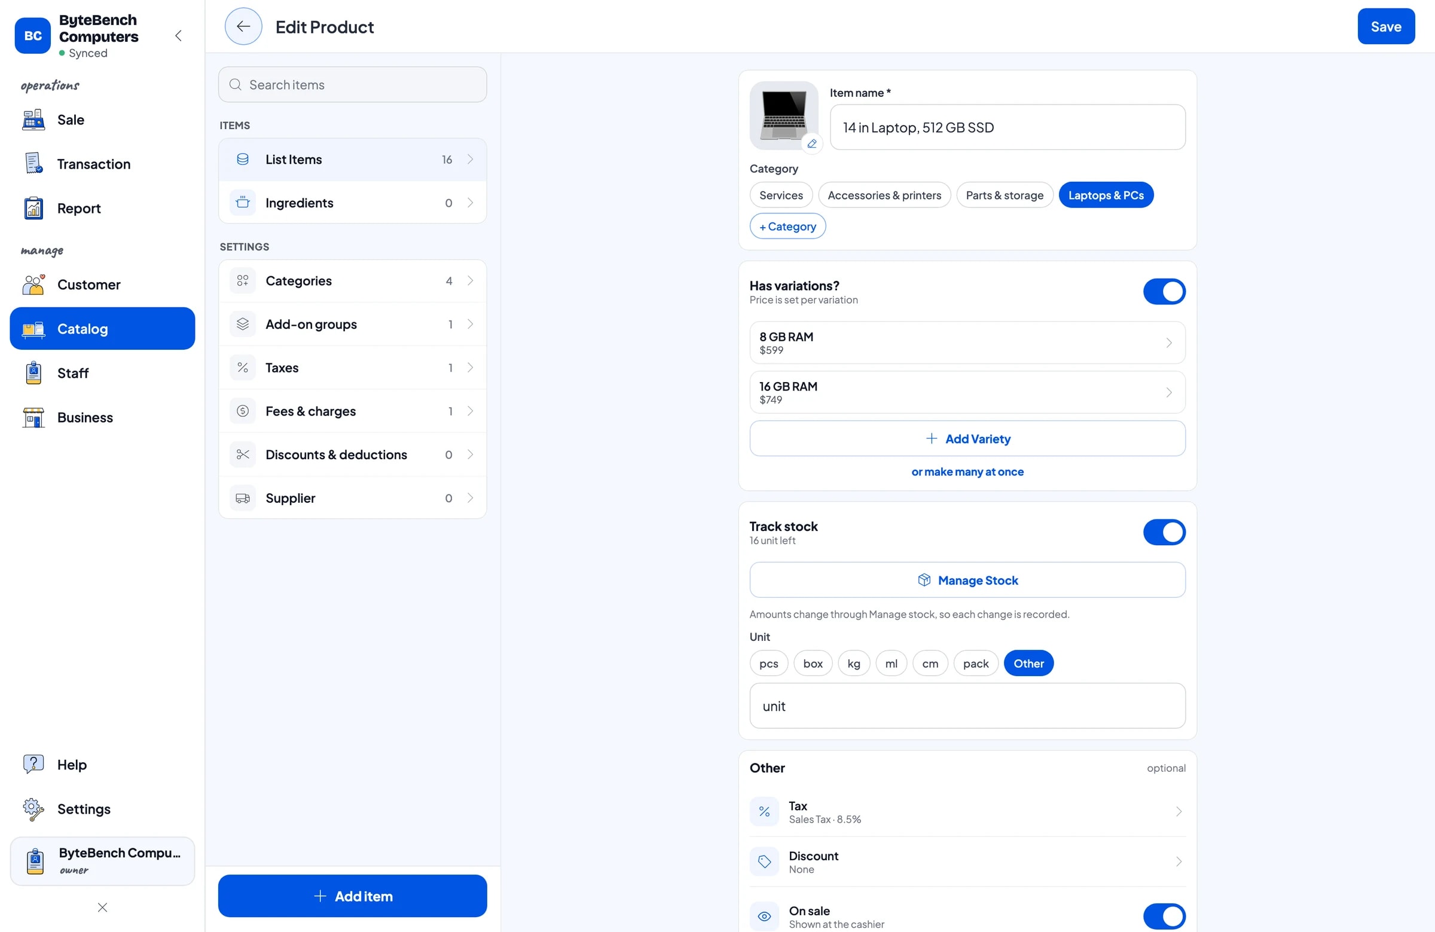Open the Report chart icon
The width and height of the screenshot is (1435, 932).
click(x=33, y=208)
